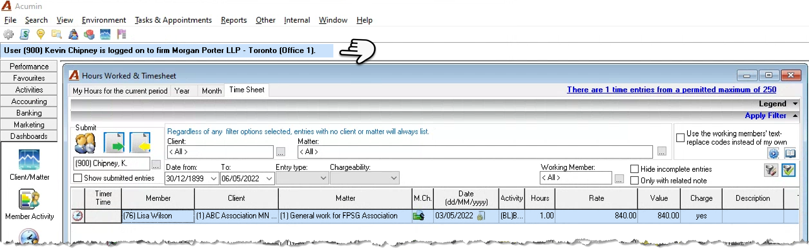Click the Dashboards sidebar button
This screenshot has height=249, width=809.
[x=29, y=136]
